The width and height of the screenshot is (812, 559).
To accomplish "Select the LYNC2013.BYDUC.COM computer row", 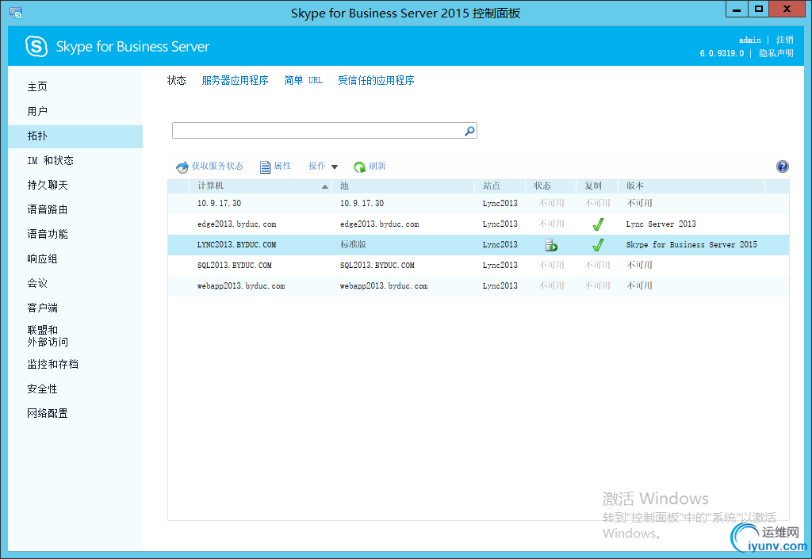I will pos(478,245).
